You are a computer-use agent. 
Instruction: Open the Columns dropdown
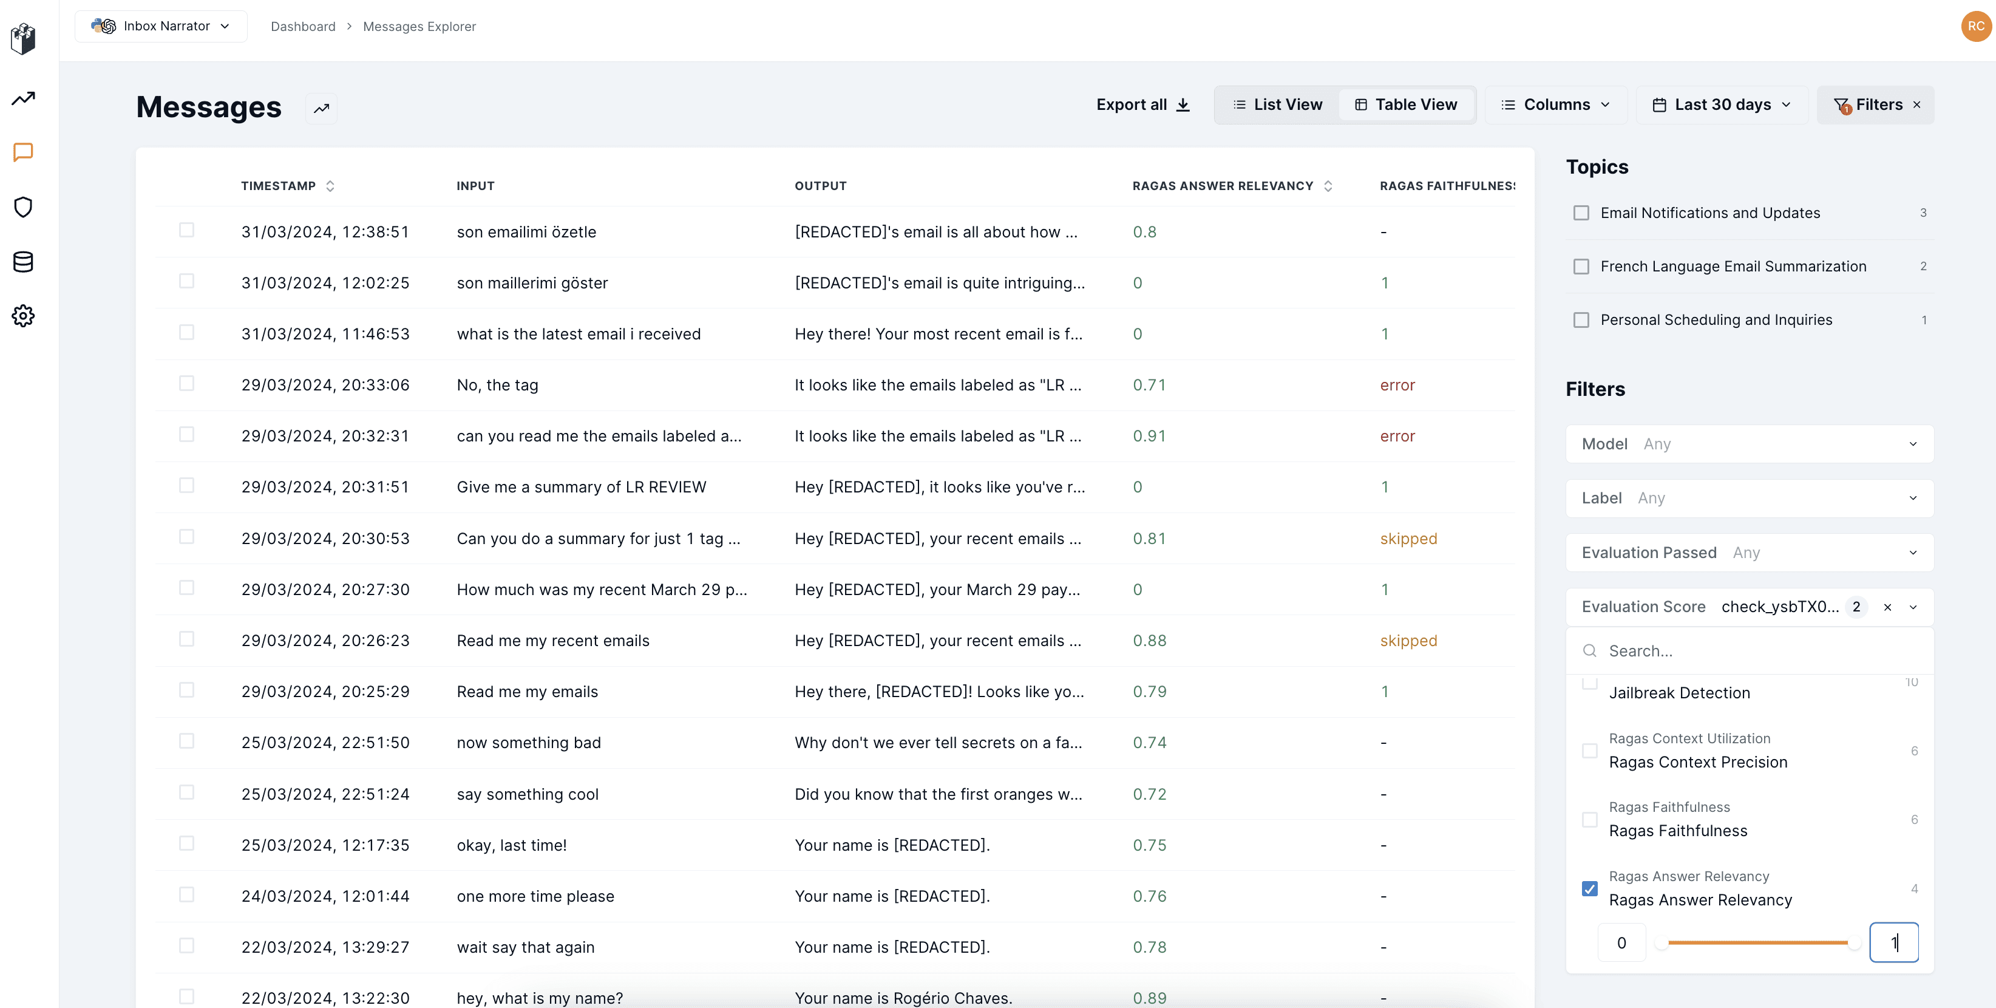(x=1556, y=104)
